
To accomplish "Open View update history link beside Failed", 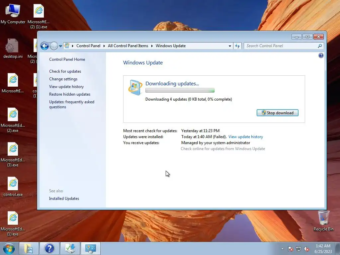I will 246,137.
